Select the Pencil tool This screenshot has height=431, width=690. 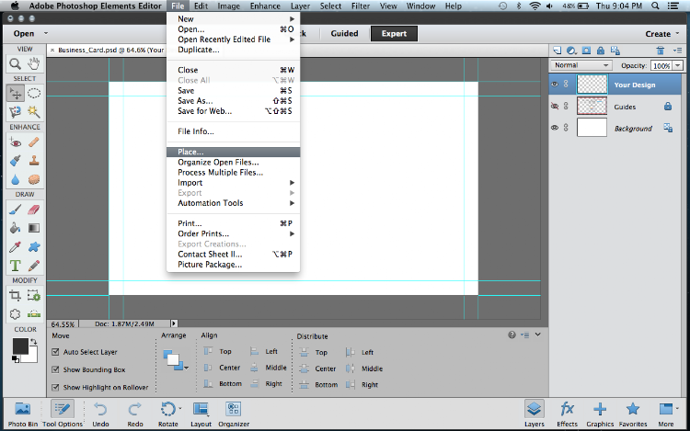click(34, 266)
